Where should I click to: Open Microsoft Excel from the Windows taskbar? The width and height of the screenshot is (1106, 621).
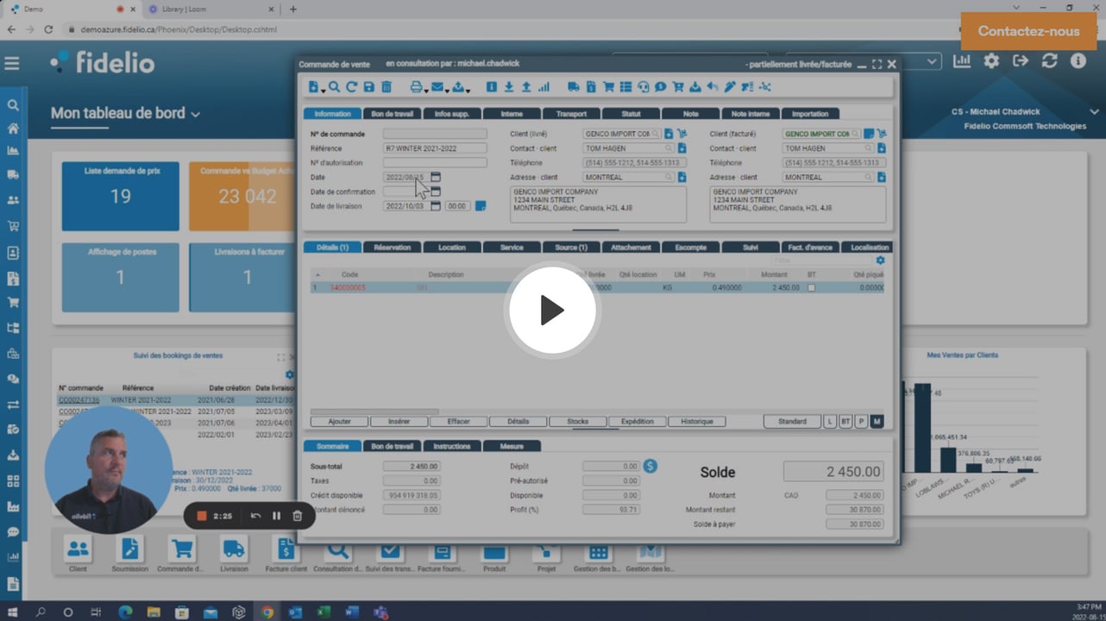324,612
